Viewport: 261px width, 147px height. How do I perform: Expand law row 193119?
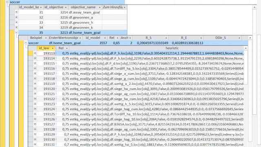coord(35,84)
